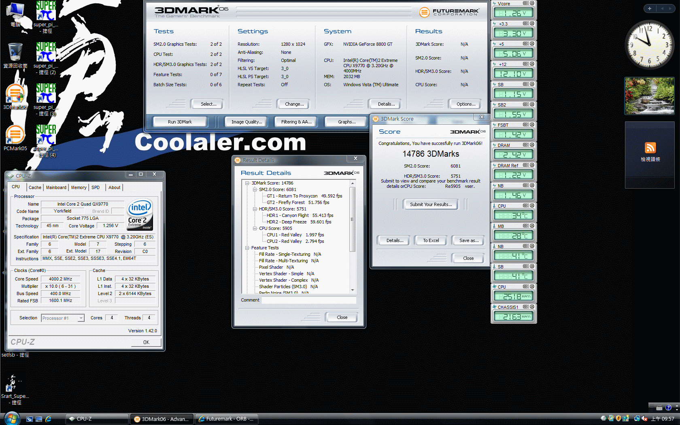Click Close button in 3DMark Score window

coord(468,258)
